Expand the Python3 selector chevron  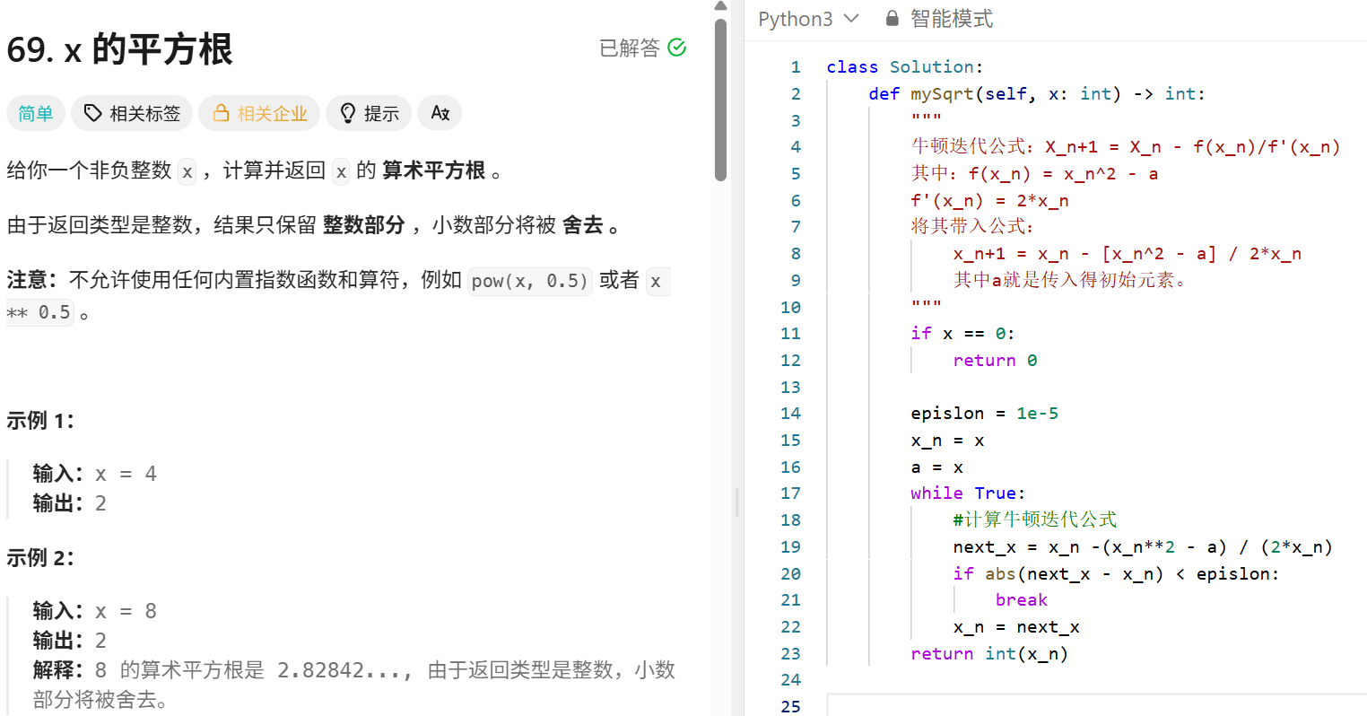click(851, 18)
